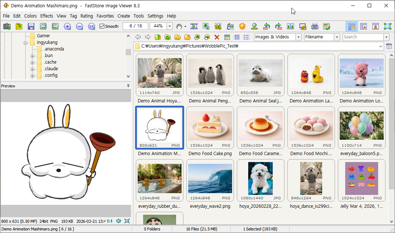Open the Search history dropdown arrow
This screenshot has height=233, width=395.
pos(387,37)
